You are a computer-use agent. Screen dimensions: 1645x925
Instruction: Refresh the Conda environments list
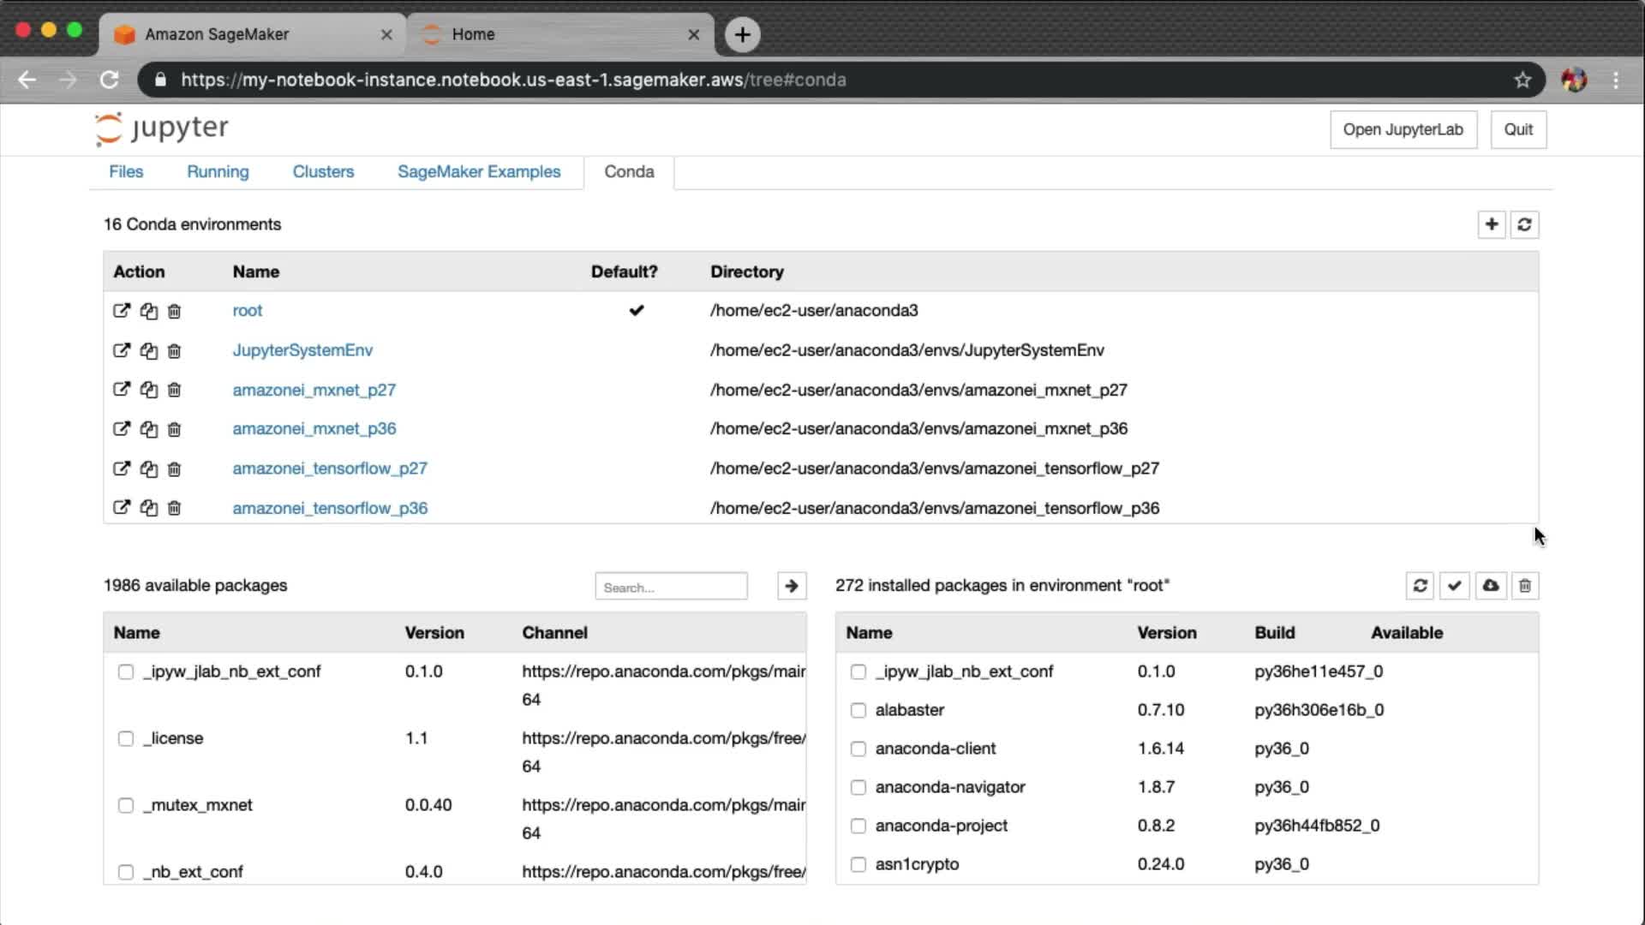[x=1524, y=224]
